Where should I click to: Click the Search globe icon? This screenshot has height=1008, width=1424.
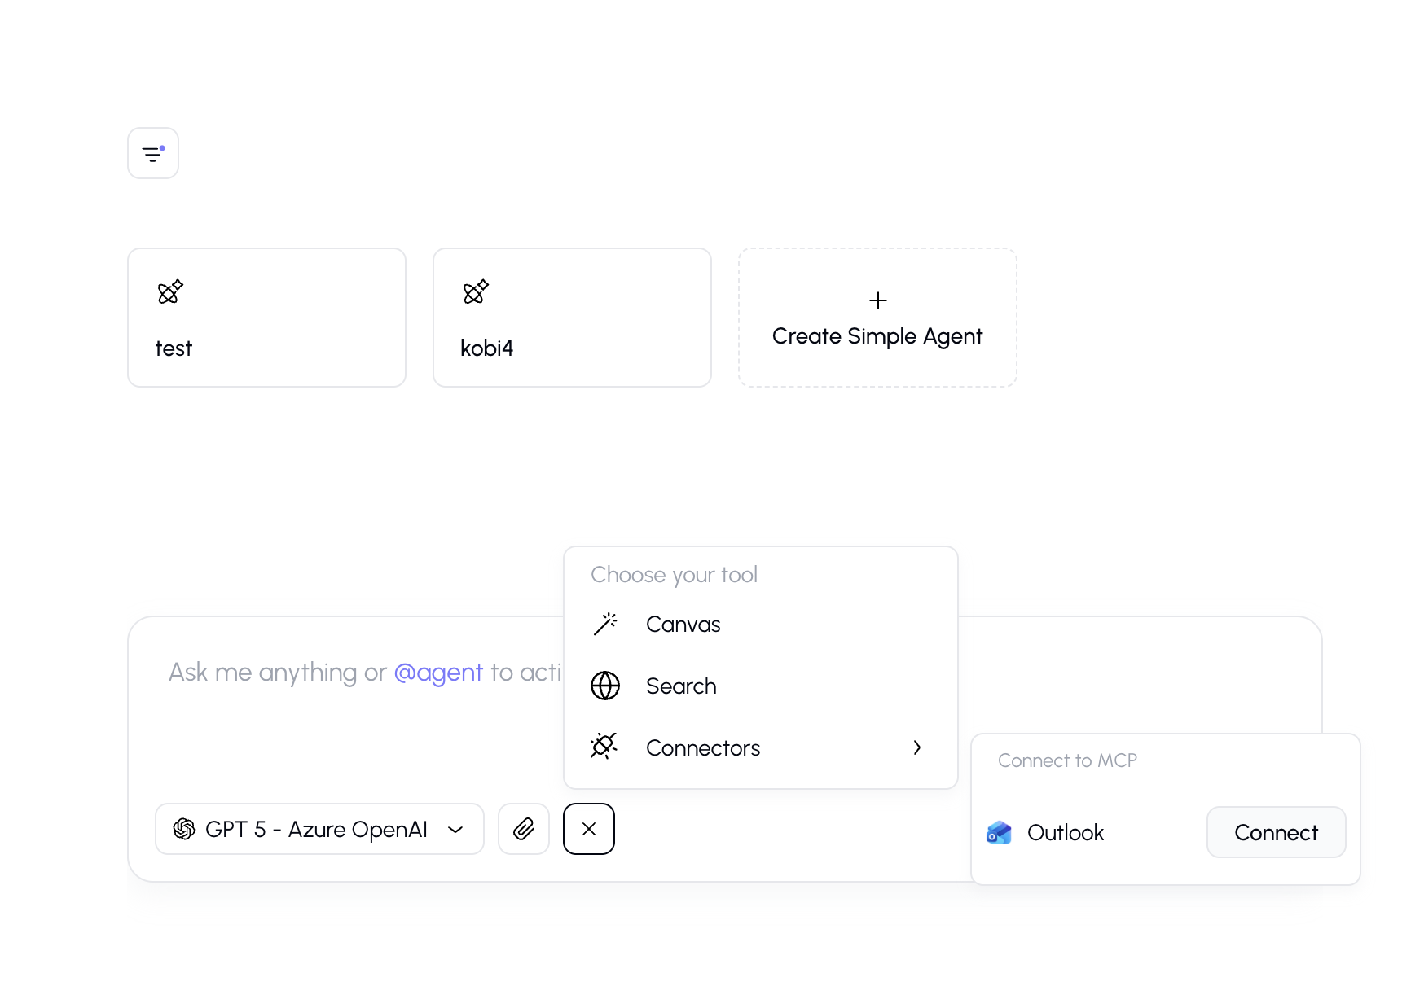(605, 686)
